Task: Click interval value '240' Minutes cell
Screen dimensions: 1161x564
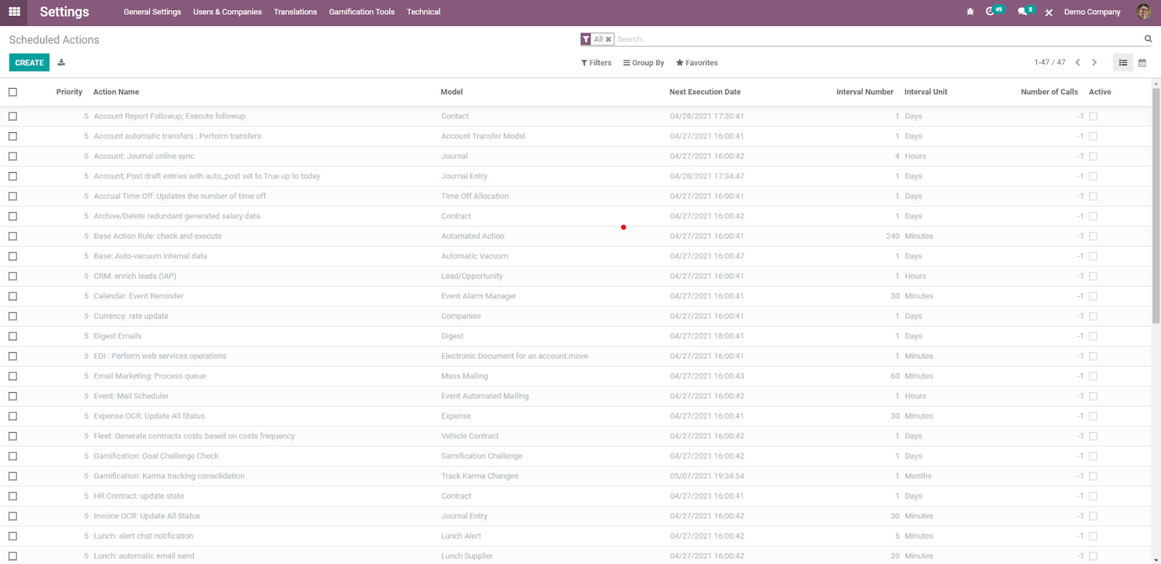Action: tap(892, 236)
